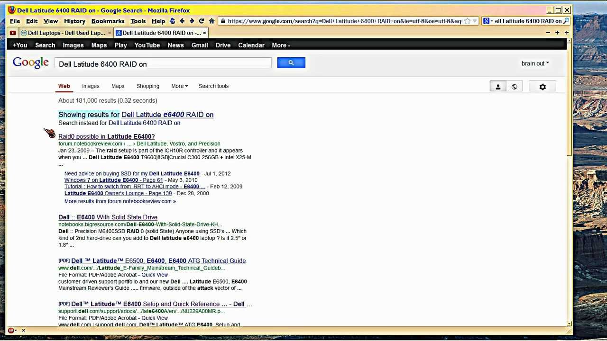This screenshot has width=607, height=341.
Task: Open Dell :: E6400 With Solid State Drive result
Action: click(108, 217)
